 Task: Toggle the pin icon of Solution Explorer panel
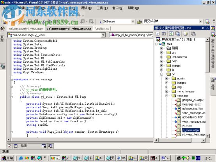[x=202, y=28]
